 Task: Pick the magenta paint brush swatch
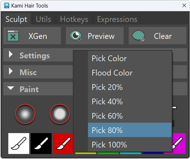(x=179, y=144)
